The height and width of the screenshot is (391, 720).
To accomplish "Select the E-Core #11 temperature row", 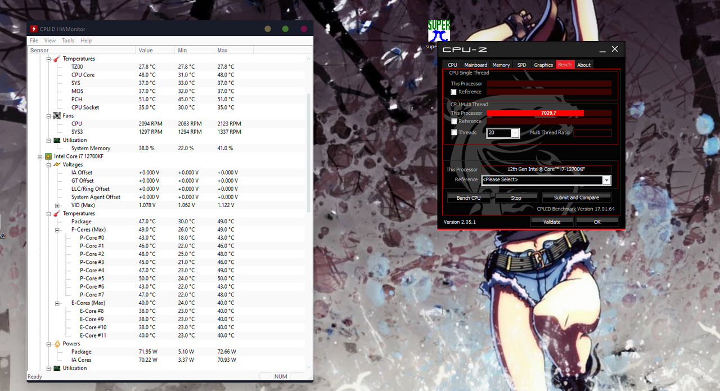I will tap(166, 336).
